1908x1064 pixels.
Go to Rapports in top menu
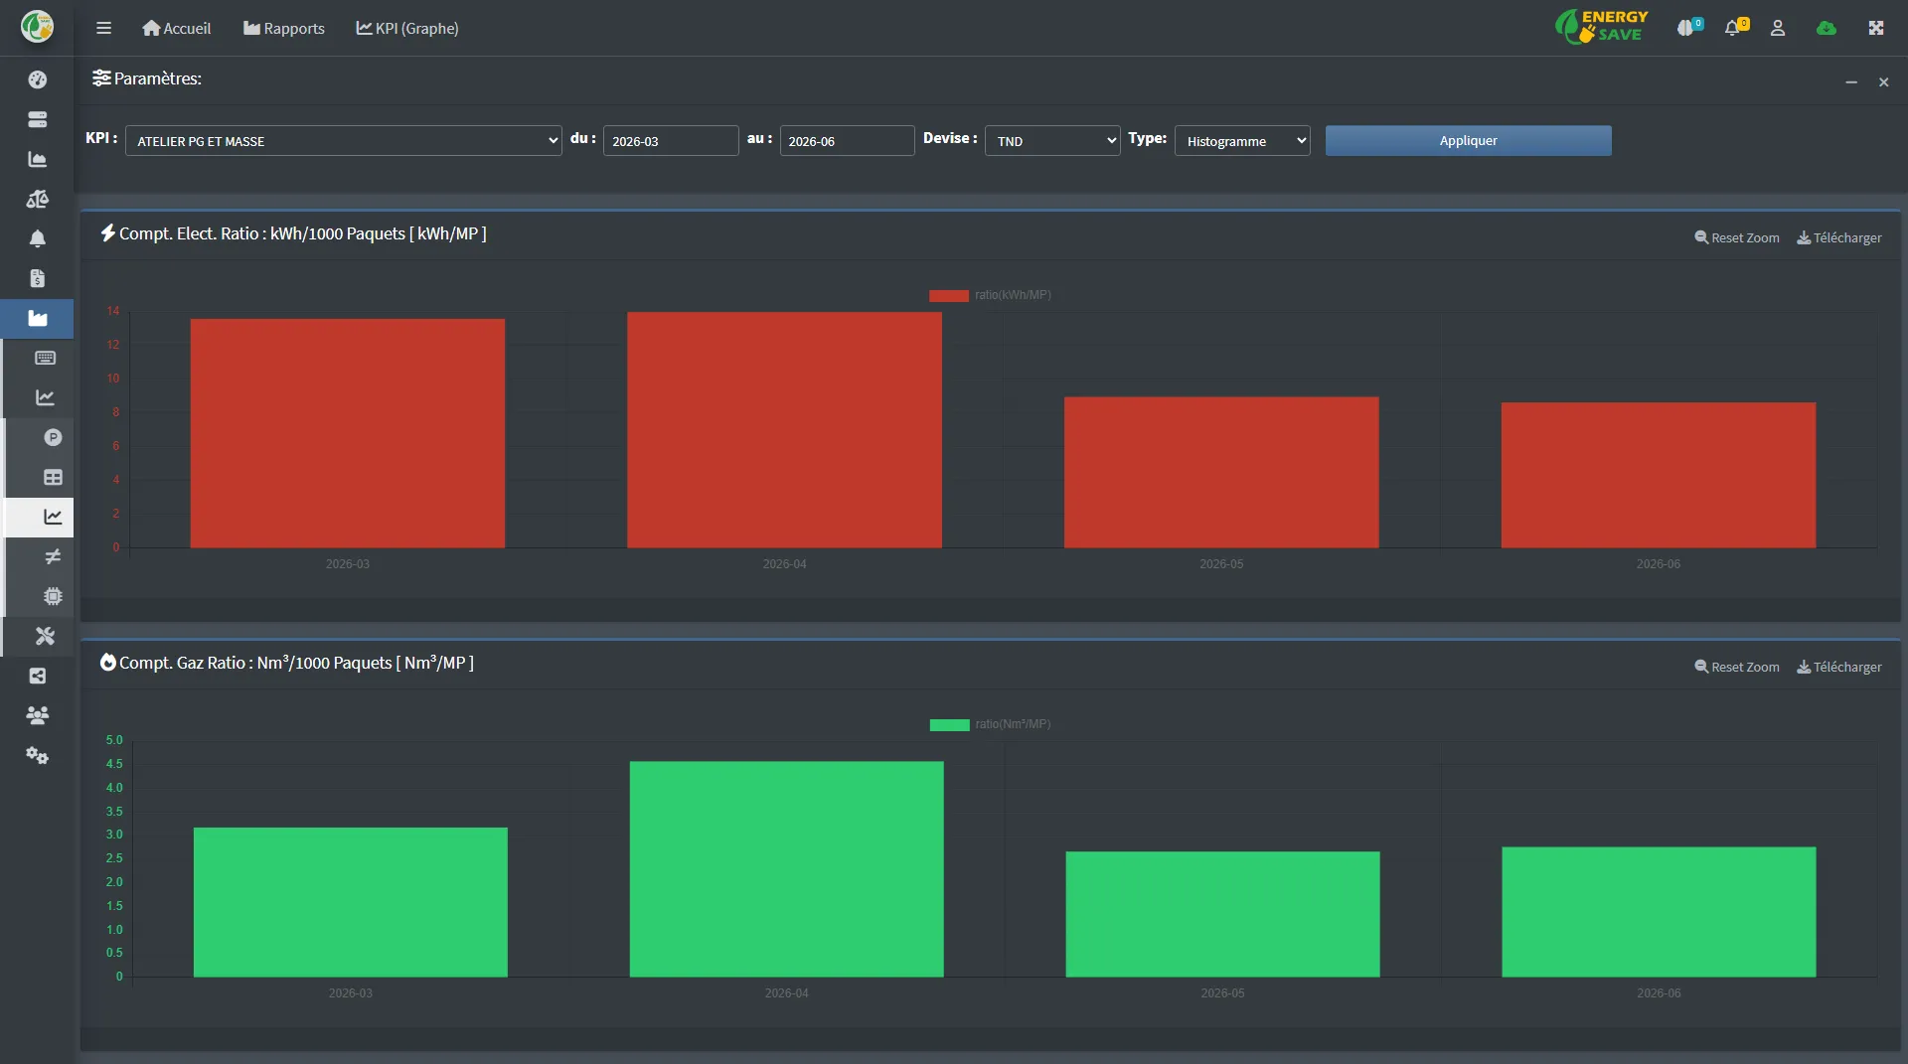tap(284, 28)
